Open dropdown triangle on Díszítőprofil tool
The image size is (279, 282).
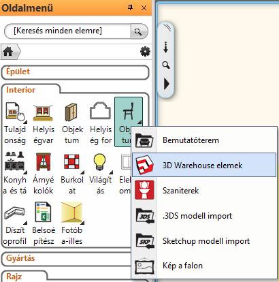click(x=25, y=223)
